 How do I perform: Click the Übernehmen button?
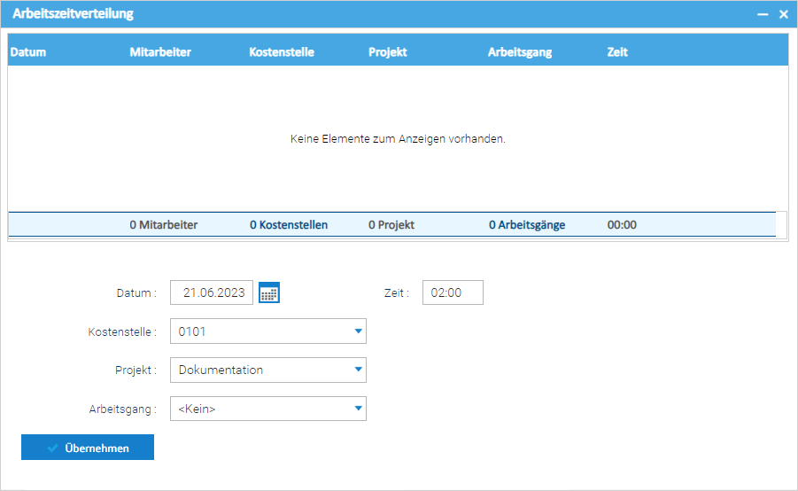click(x=88, y=448)
